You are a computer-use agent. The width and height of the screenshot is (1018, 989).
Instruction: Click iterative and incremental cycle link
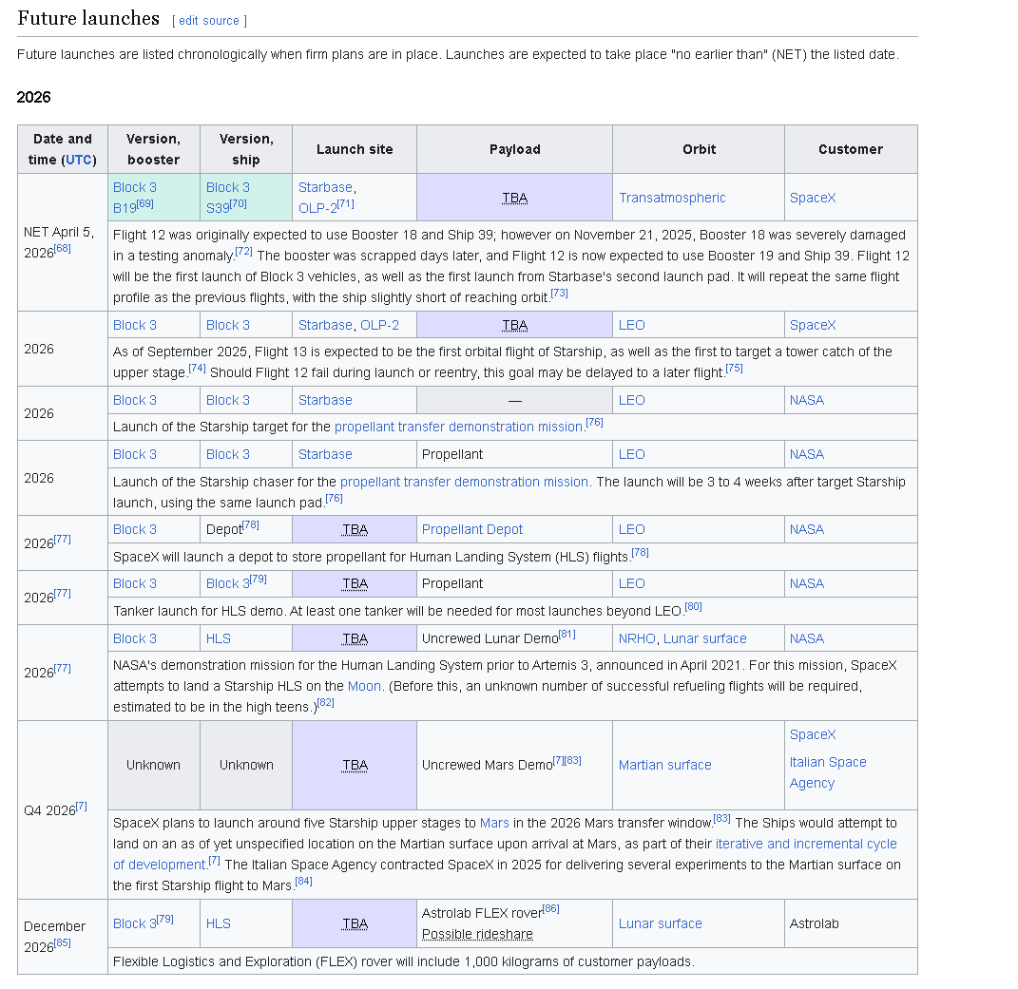(806, 845)
